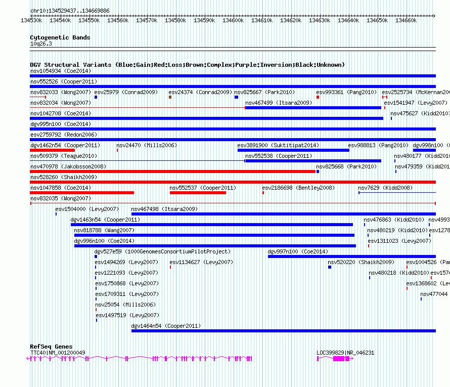The image size is (450, 387).
Task: Click the esv1504000 (Levy2007) blue marker
Action: click(56, 214)
